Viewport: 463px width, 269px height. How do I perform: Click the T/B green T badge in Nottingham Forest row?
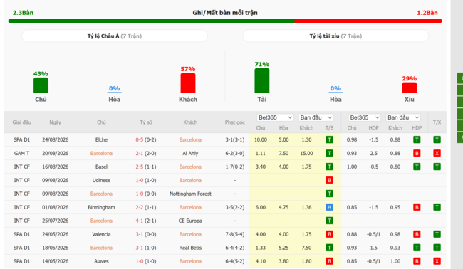(x=329, y=194)
